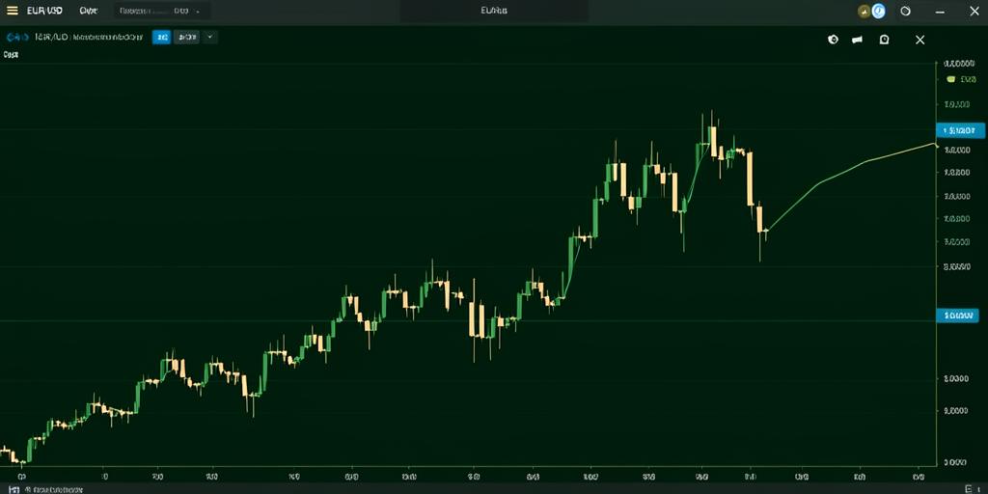
Task: Click the green EUR legend marker
Action: click(951, 79)
